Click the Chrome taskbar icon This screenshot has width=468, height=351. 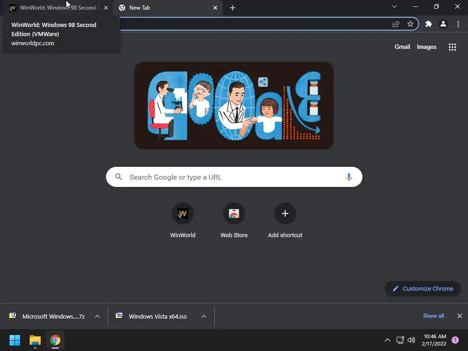tap(55, 340)
